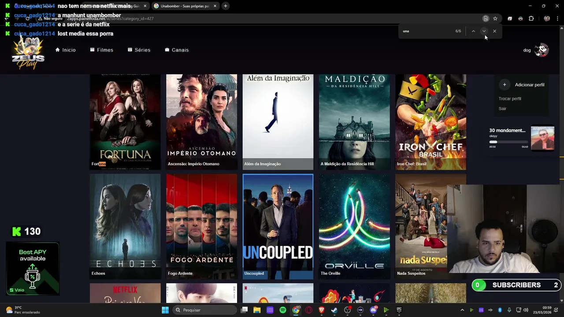Open the Echoes series poster
Screen dimensions: 564x317
click(x=125, y=226)
